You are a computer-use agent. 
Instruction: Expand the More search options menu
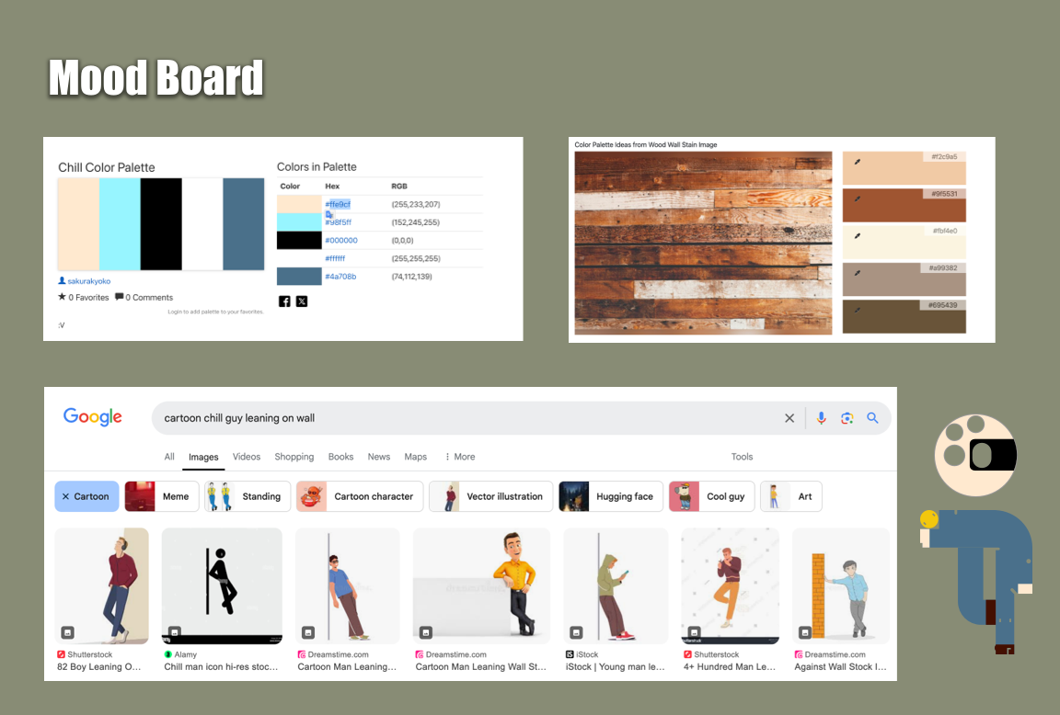pos(460,457)
